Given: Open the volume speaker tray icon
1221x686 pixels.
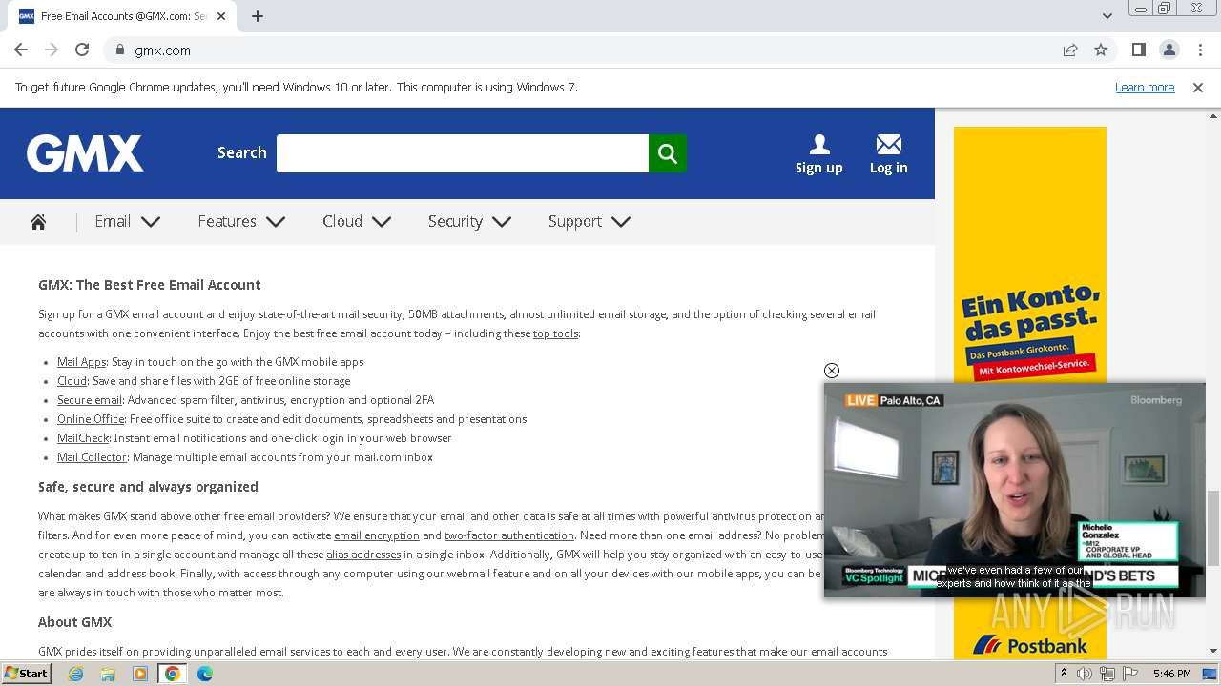Looking at the screenshot, I should coord(1085,674).
